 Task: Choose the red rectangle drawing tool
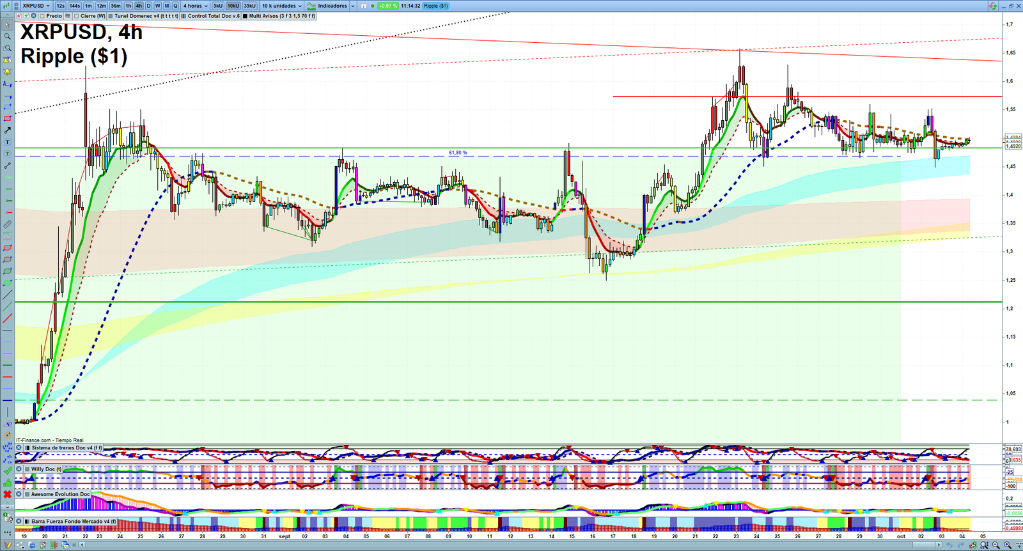tap(7, 118)
